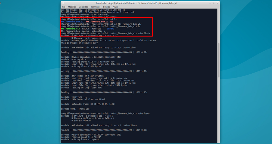This screenshot has height=144, width=272.
Task: Open the Terminale menu
Action: 95,7
